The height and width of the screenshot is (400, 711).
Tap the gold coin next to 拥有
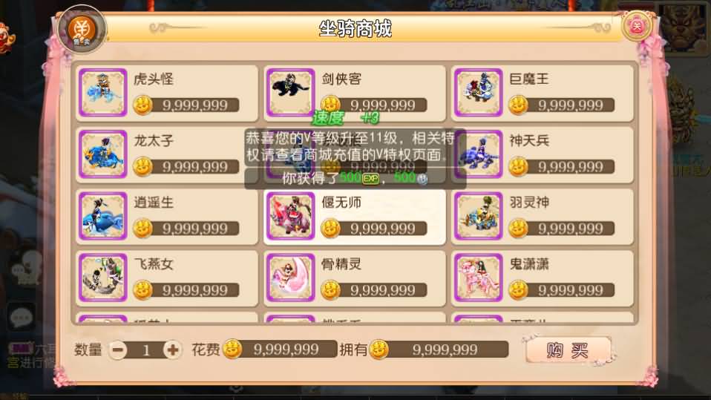tap(379, 350)
